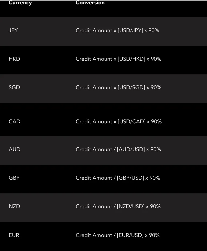Viewport: 207px width, 251px height.
Task: Select the AUD currency cell
Action: point(14,149)
